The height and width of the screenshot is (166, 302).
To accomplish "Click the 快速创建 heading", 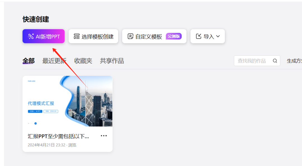I will pyautogui.click(x=36, y=19).
